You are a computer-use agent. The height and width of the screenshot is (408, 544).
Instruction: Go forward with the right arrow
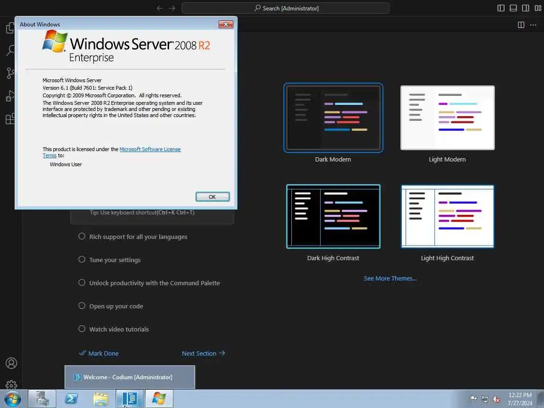pyautogui.click(x=172, y=8)
